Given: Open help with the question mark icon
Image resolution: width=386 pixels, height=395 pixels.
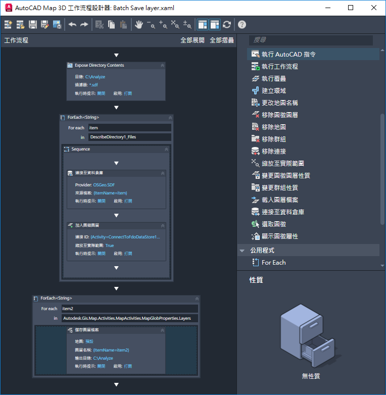Looking at the screenshot, I should (242, 24).
